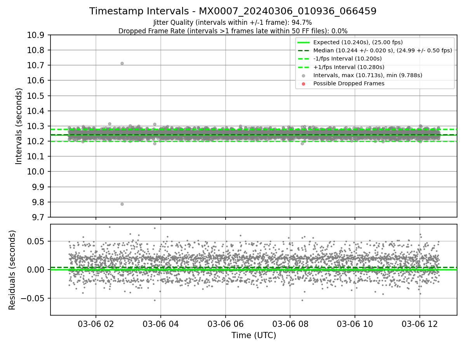Screen dimensions: 466x349
Task: Click the maximum outlier point near 10.7 seconds
Action: click(122, 63)
